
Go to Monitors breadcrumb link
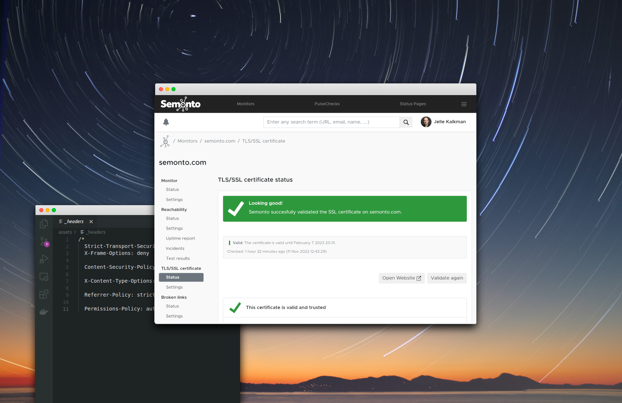pos(187,141)
